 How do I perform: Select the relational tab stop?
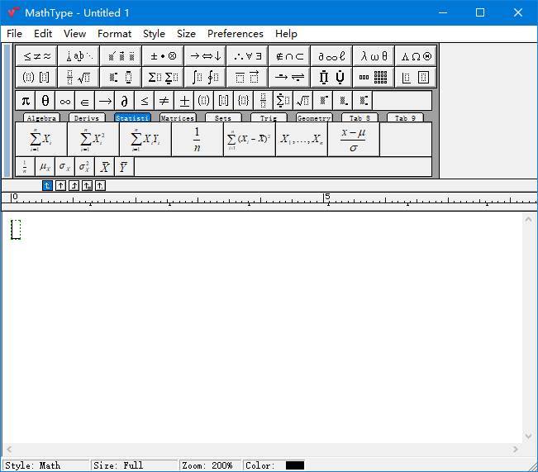[87, 186]
